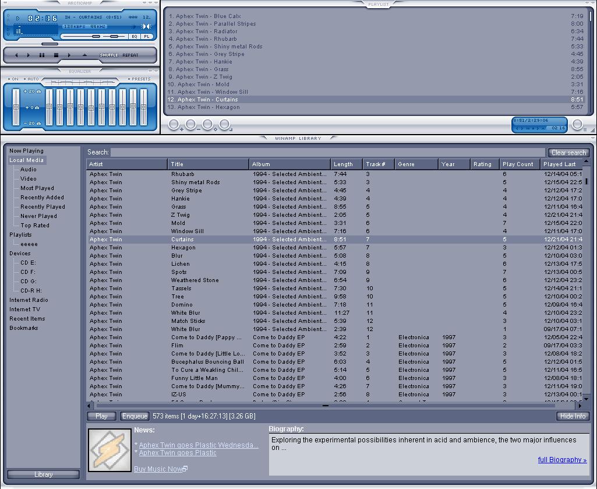Select Audio under Local Media
This screenshot has height=489, width=597.
(x=29, y=170)
